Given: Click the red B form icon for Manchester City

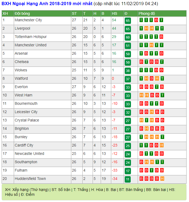Looking at the screenshot, I should [x=156, y=20].
